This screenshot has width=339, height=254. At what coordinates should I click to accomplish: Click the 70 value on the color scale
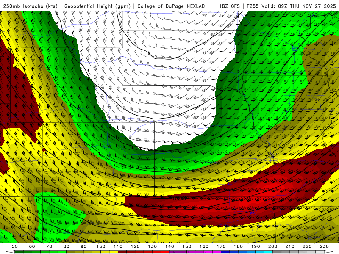49,246
